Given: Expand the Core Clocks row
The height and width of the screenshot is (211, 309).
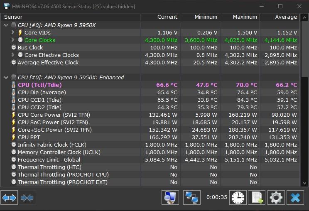Looking at the screenshot, I should [12, 40].
